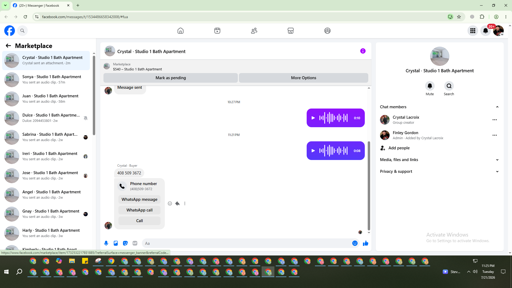Viewport: 512px width, 288px height.
Task: Open the voice clip microphone icon
Action: (x=106, y=243)
